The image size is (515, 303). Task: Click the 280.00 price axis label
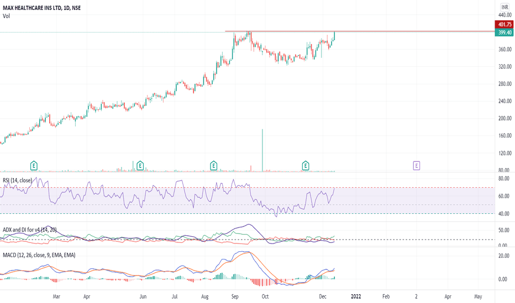pos(505,84)
